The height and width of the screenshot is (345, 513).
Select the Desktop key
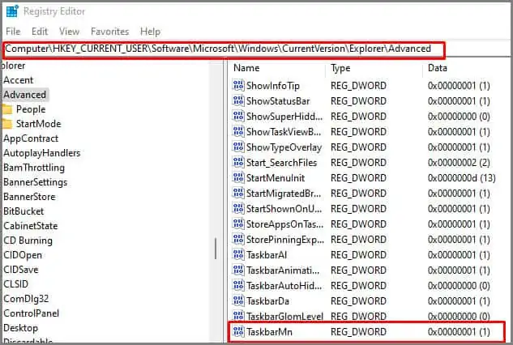pos(20,328)
